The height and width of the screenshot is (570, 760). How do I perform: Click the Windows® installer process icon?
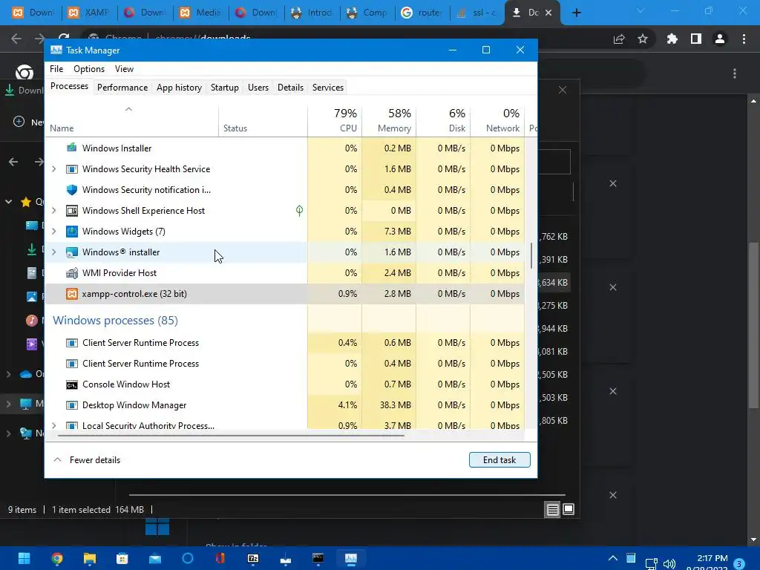pyautogui.click(x=72, y=252)
